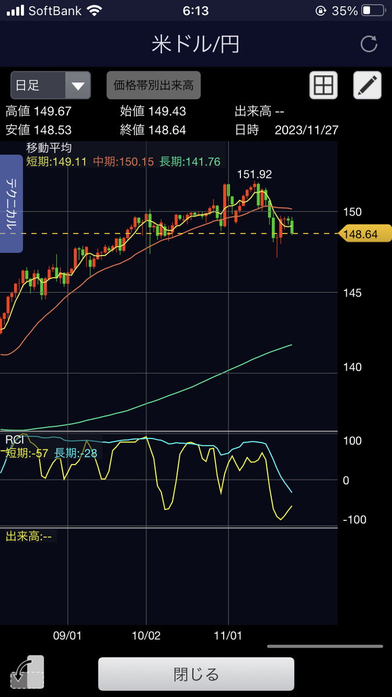This screenshot has height=697, width=392.
Task: Tap the 11/01 date axis label
Action: [228, 635]
